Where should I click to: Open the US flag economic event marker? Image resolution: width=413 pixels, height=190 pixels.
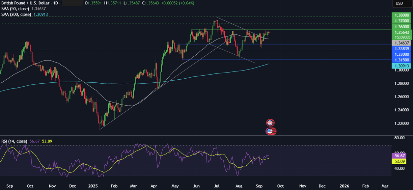coord(270,131)
